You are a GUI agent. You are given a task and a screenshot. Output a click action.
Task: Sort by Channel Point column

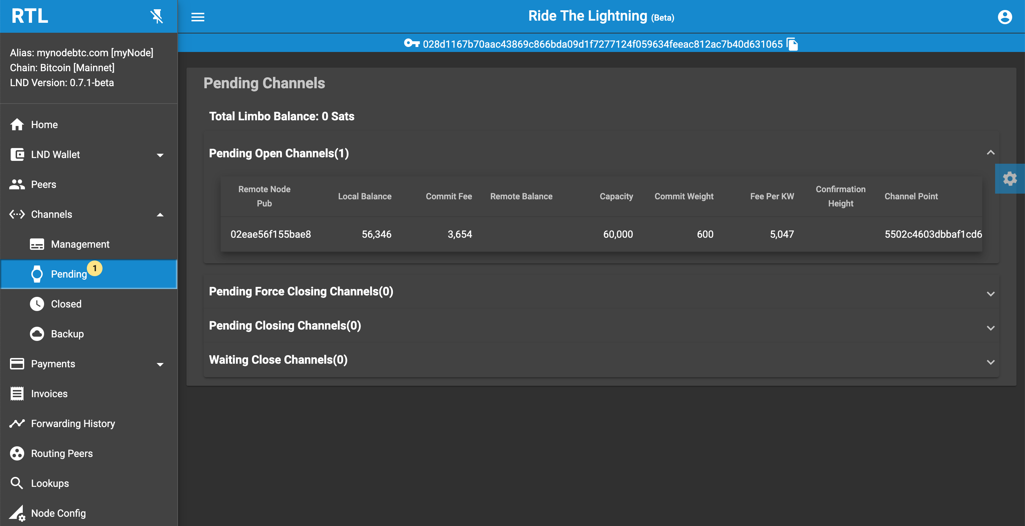(911, 196)
